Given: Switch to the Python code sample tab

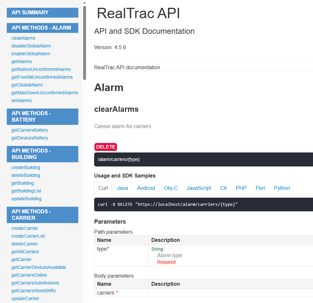Looking at the screenshot, I should point(282,188).
